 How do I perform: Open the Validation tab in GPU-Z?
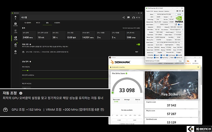166,11
